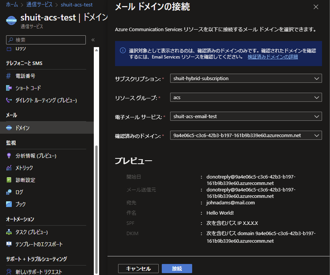Open the 確認済みのドメイン dropdown
The image size is (330, 275).
click(x=246, y=135)
